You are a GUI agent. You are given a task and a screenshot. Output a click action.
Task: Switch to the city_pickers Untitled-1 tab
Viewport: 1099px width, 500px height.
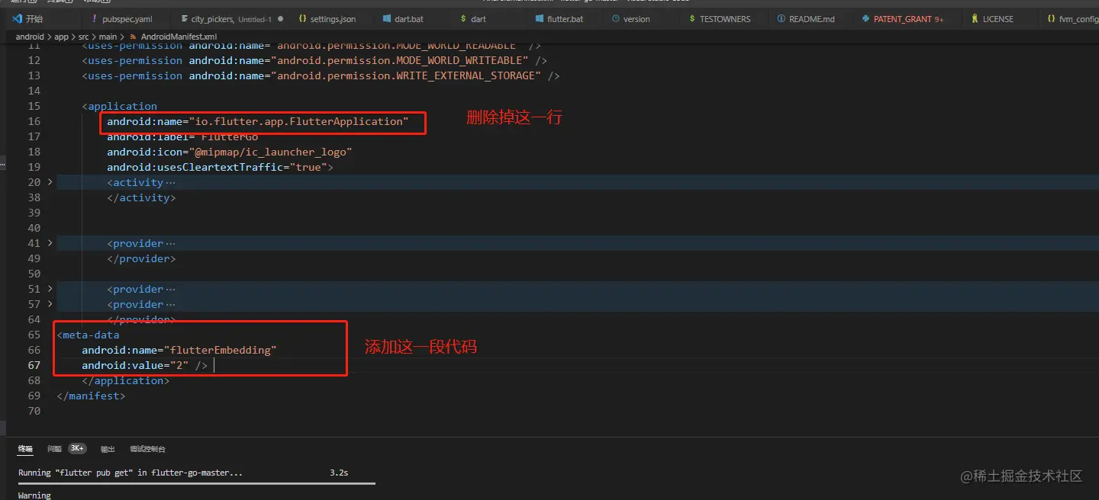point(232,19)
